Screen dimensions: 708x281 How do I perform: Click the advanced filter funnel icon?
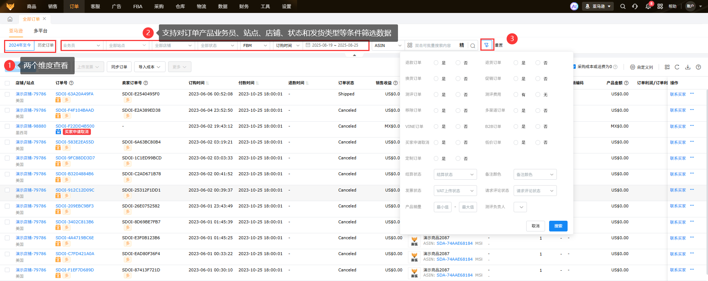click(487, 45)
